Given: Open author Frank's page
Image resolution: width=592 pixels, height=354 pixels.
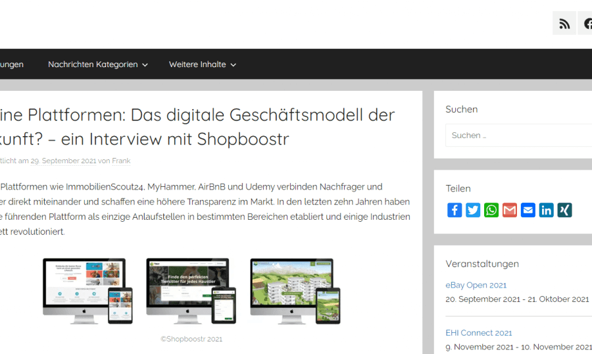Looking at the screenshot, I should (121, 161).
